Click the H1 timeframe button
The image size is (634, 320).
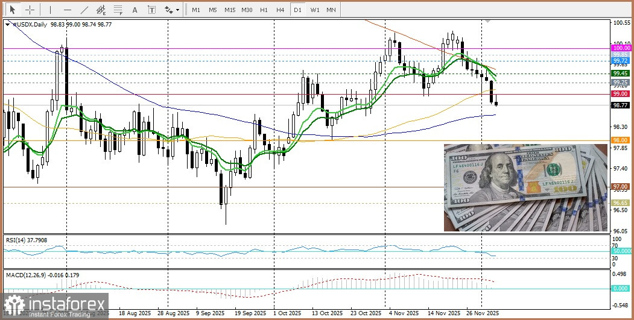point(264,10)
